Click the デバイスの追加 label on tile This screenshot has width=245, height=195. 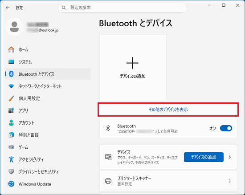coord(132,76)
